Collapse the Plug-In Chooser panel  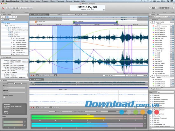(x=150, y=89)
